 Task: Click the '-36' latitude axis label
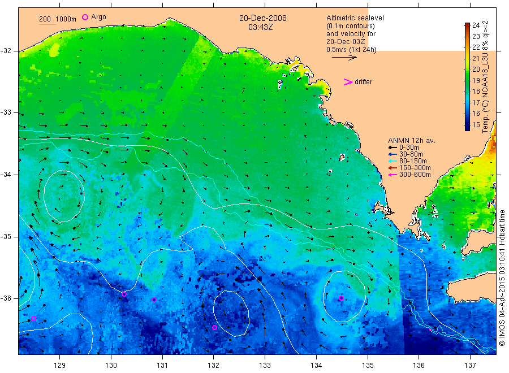pos(6,298)
